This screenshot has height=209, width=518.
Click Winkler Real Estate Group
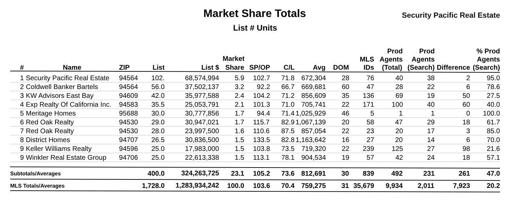(x=66, y=157)
